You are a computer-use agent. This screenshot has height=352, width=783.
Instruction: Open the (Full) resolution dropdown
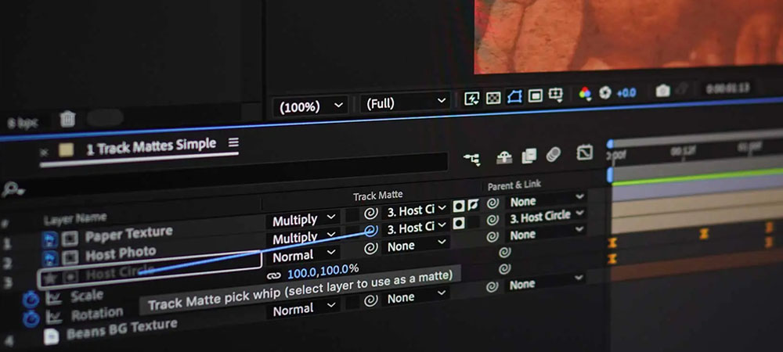coord(405,103)
